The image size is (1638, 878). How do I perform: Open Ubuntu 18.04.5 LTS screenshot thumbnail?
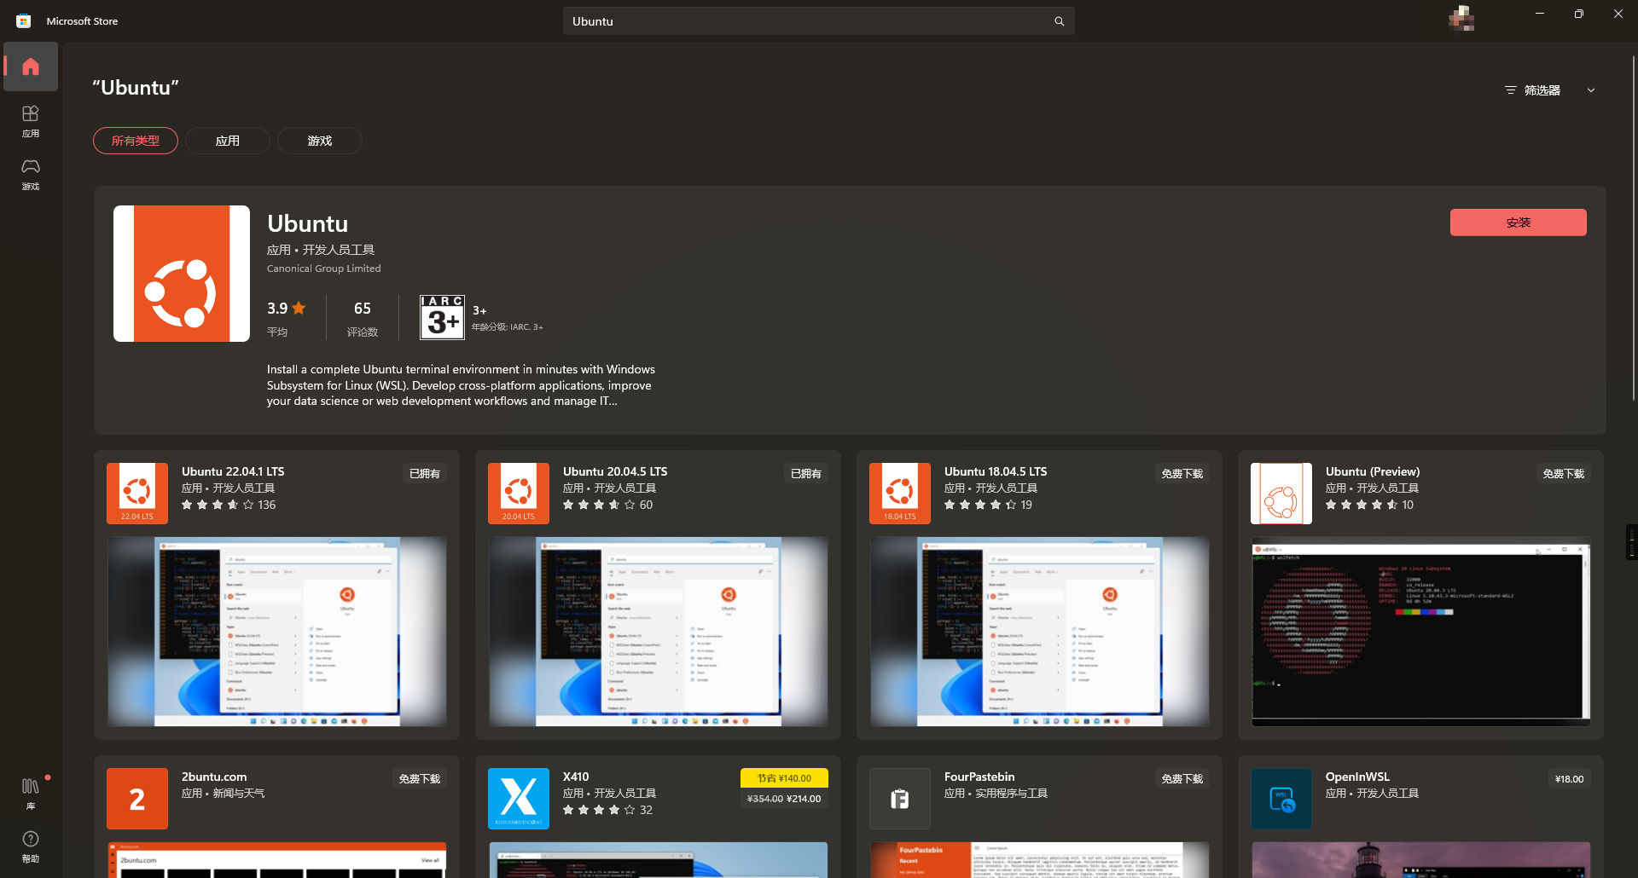[1040, 632]
